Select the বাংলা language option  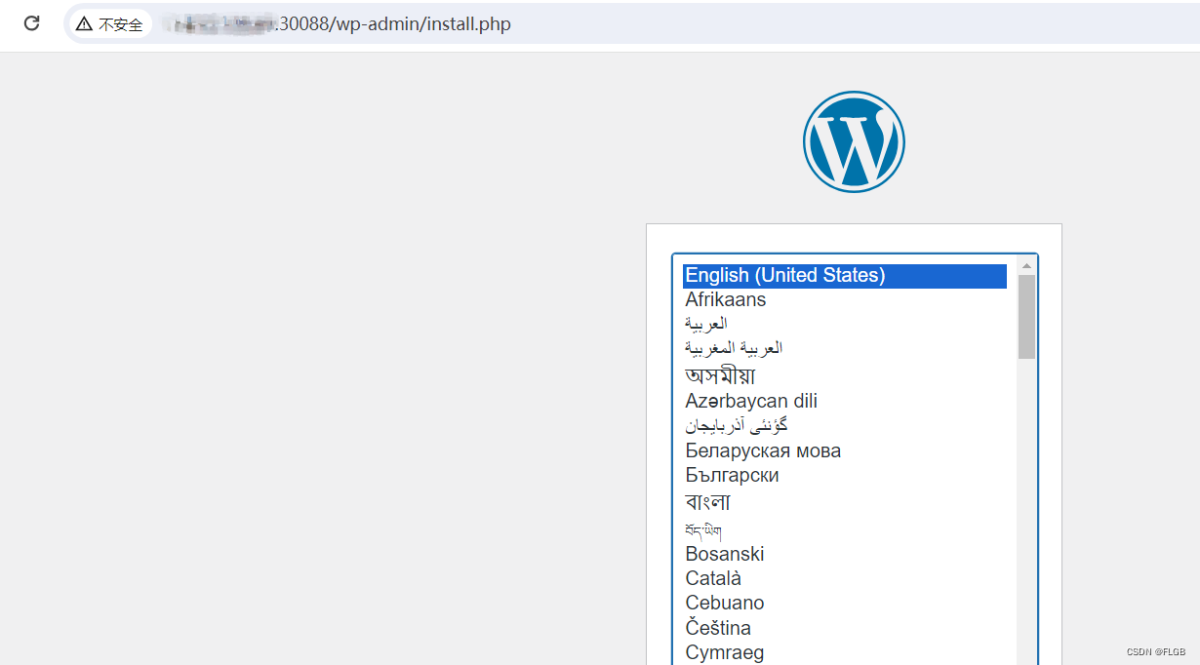pyautogui.click(x=845, y=502)
